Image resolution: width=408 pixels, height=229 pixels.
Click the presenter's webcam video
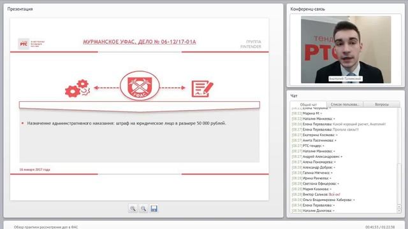click(x=346, y=50)
